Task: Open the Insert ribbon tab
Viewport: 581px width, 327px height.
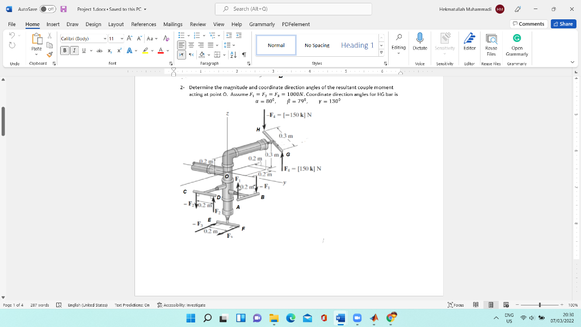Action: click(x=53, y=24)
